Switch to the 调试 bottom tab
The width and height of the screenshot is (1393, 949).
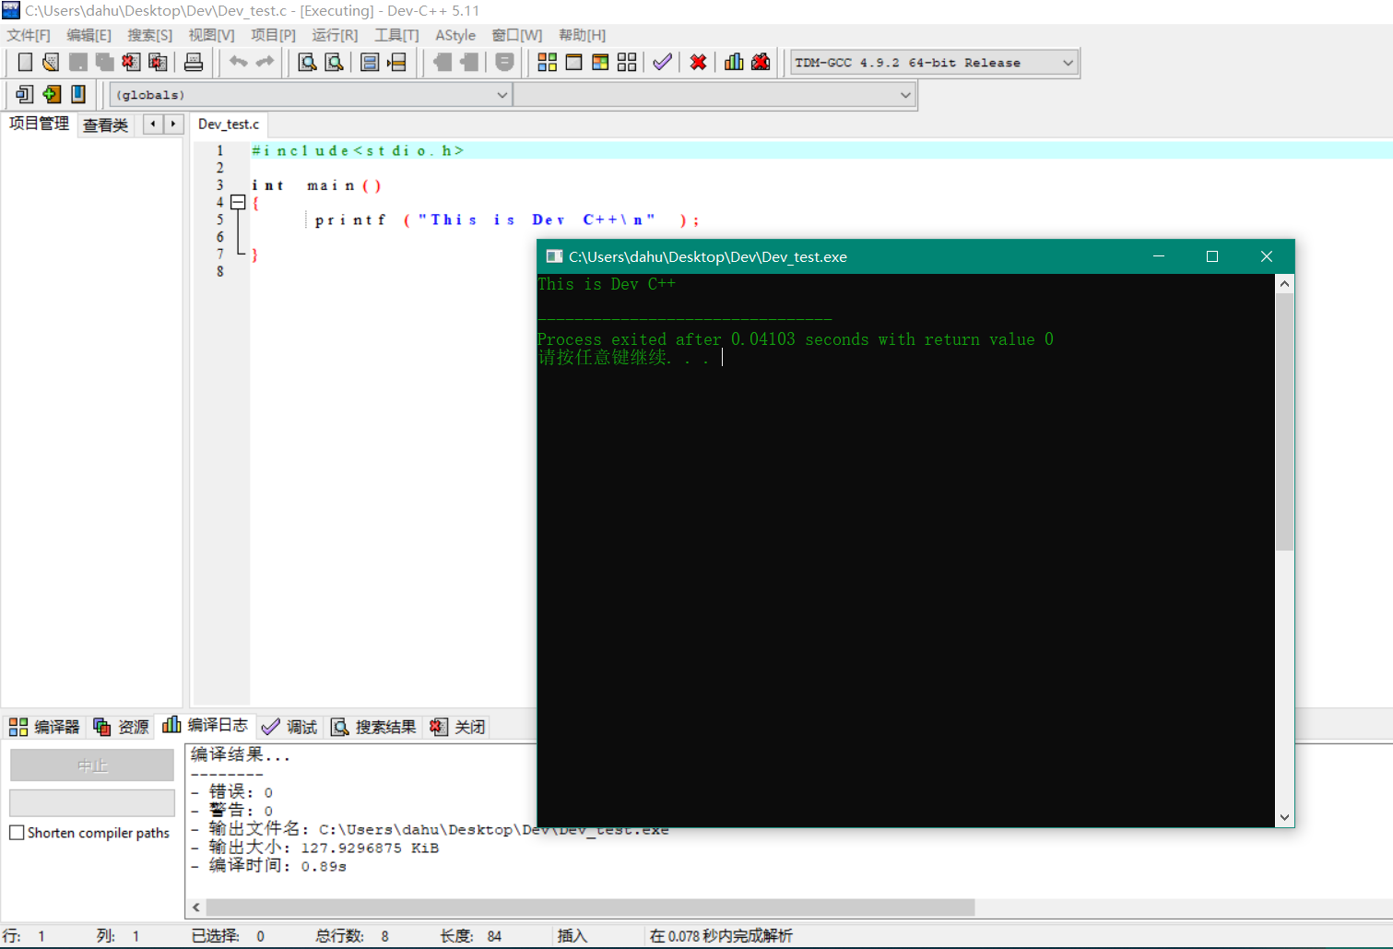pos(289,727)
